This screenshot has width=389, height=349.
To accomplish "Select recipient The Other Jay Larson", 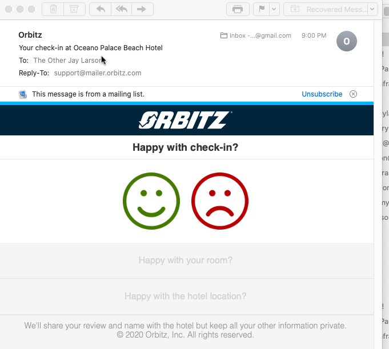I will [x=68, y=61].
